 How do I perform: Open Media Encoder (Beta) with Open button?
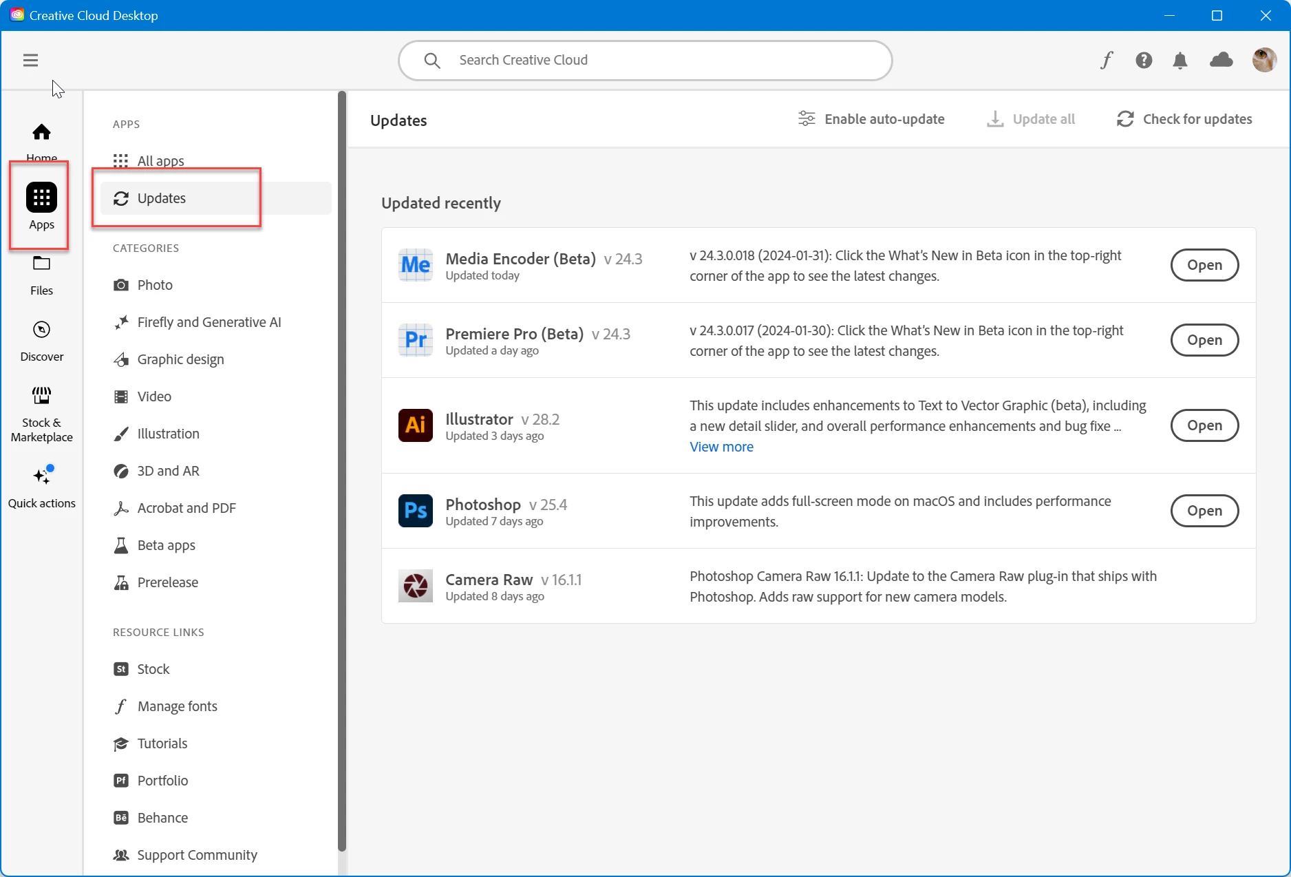(x=1204, y=265)
